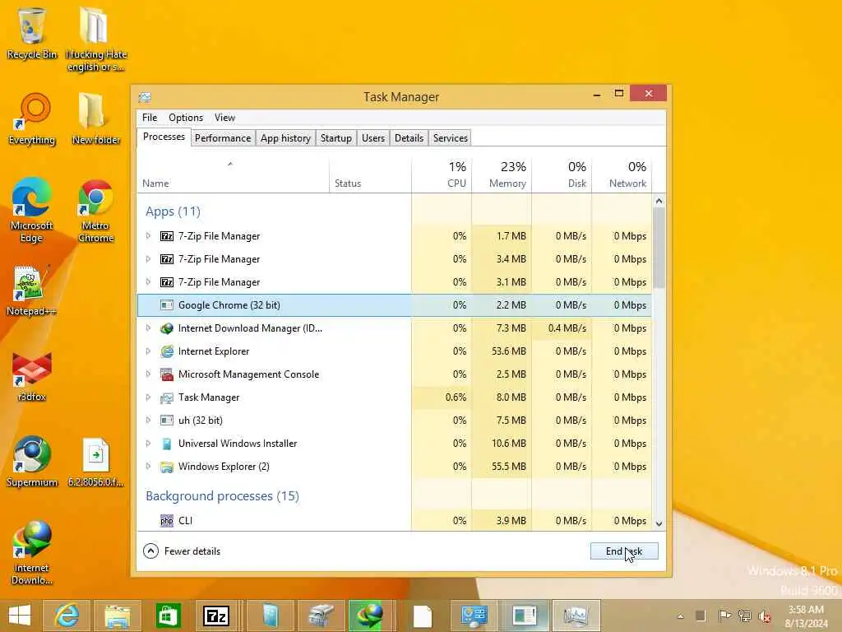Select the 6.2.8056.0.f... file icon
Viewport: 842px width, 632px height.
pyautogui.click(x=95, y=462)
